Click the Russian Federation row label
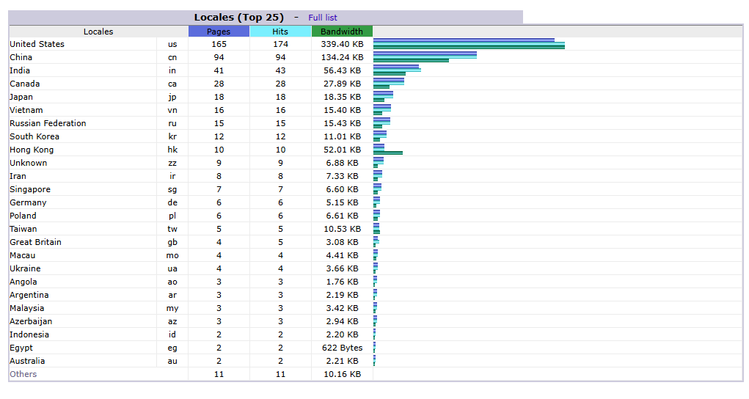 click(x=48, y=123)
